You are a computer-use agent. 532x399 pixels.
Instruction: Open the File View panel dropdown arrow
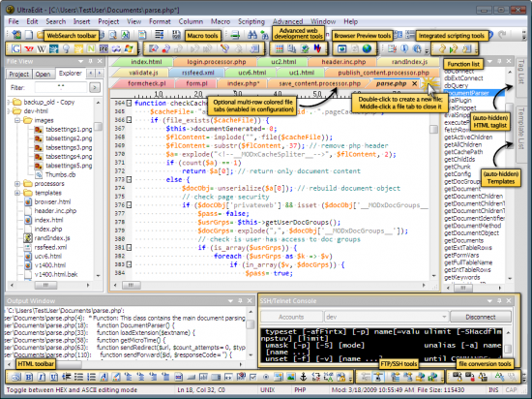(x=80, y=61)
